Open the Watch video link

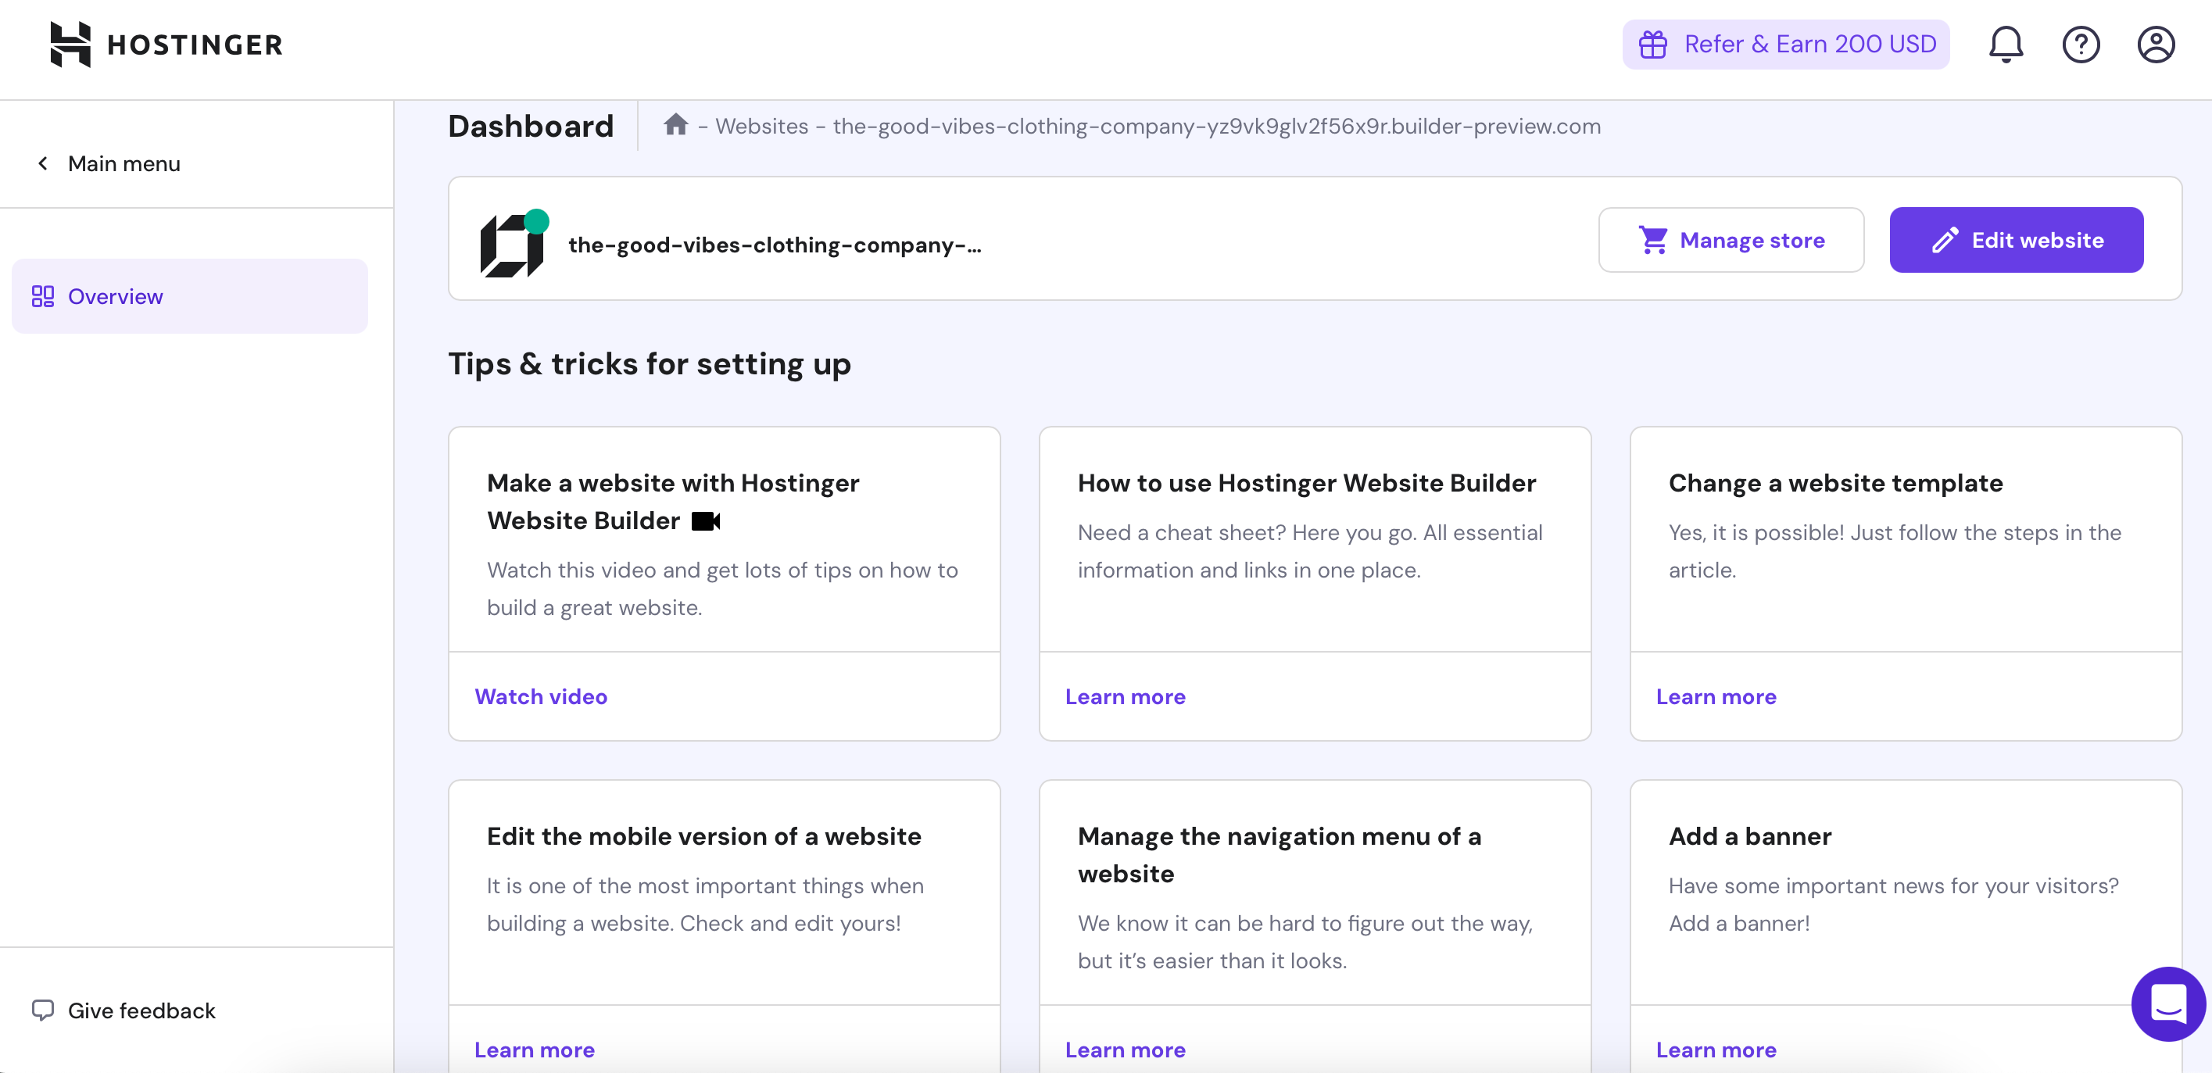(540, 696)
